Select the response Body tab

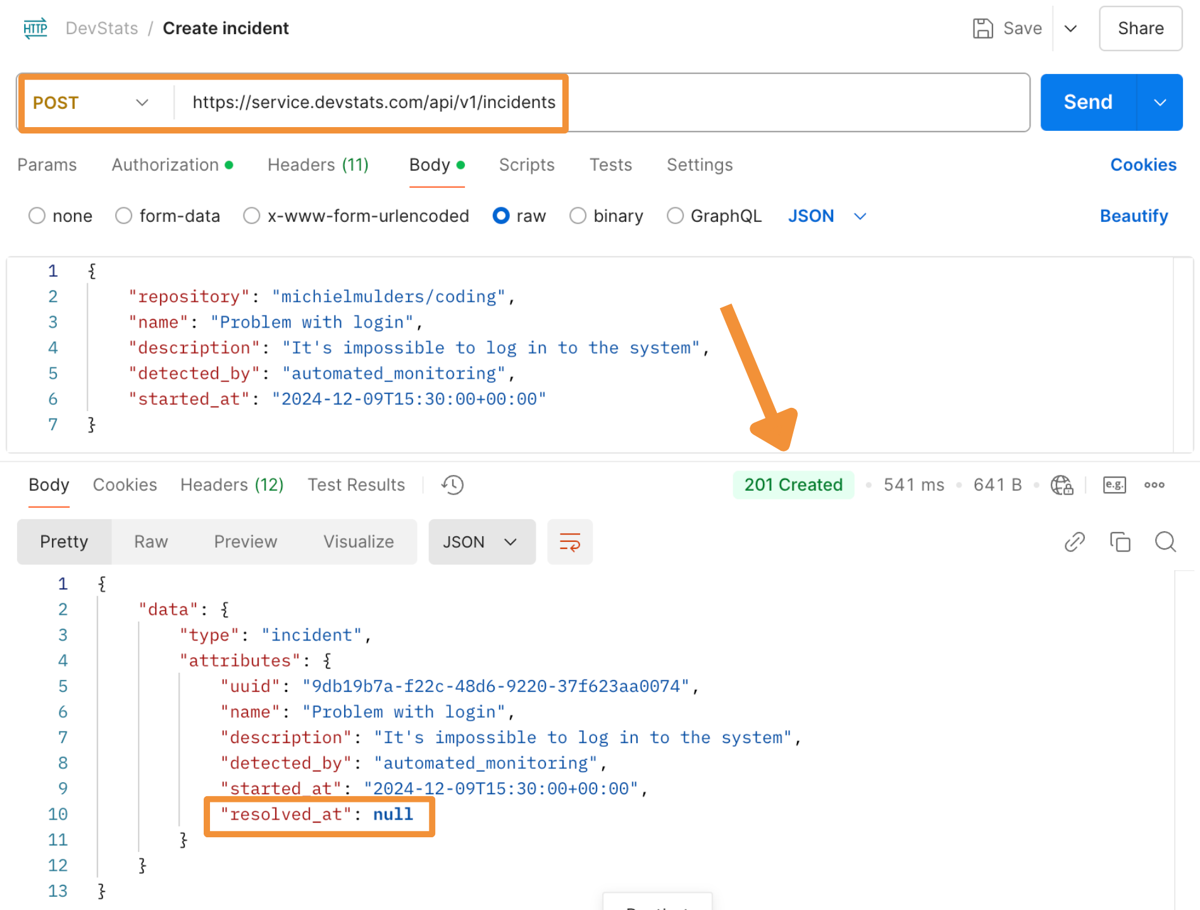[x=49, y=485]
